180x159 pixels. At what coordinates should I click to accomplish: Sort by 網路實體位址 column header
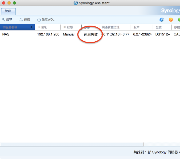click(x=115, y=27)
